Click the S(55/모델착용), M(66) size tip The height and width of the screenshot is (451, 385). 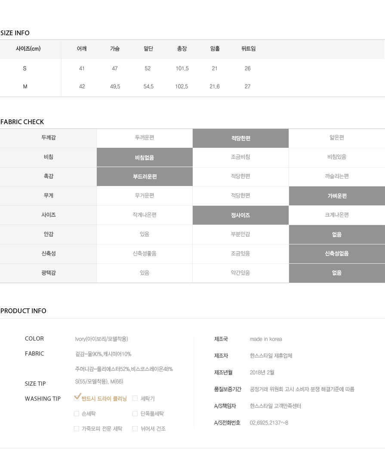99,381
